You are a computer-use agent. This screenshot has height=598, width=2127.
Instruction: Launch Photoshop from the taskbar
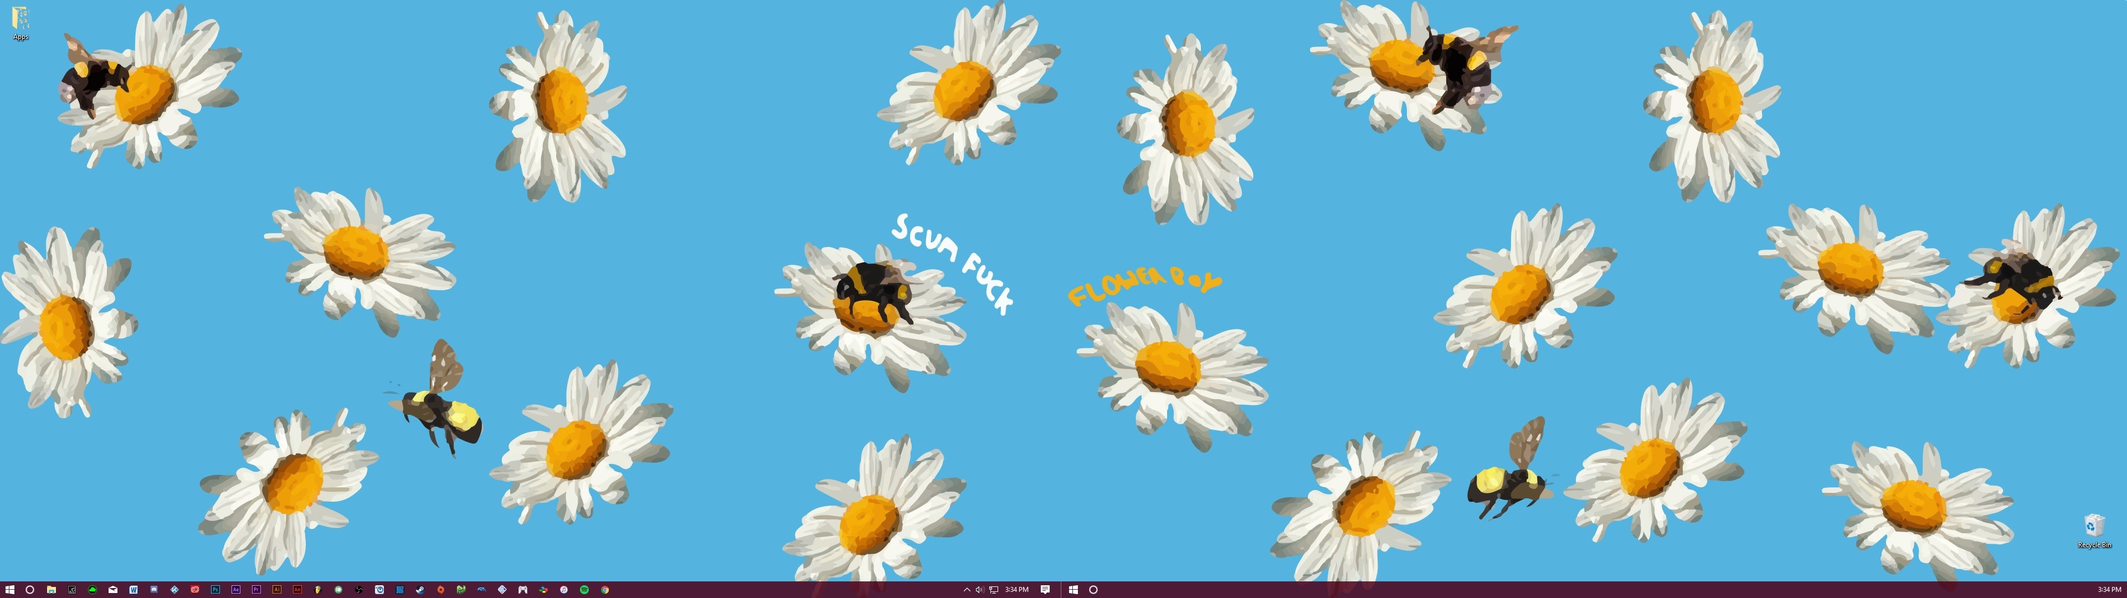tap(215, 590)
